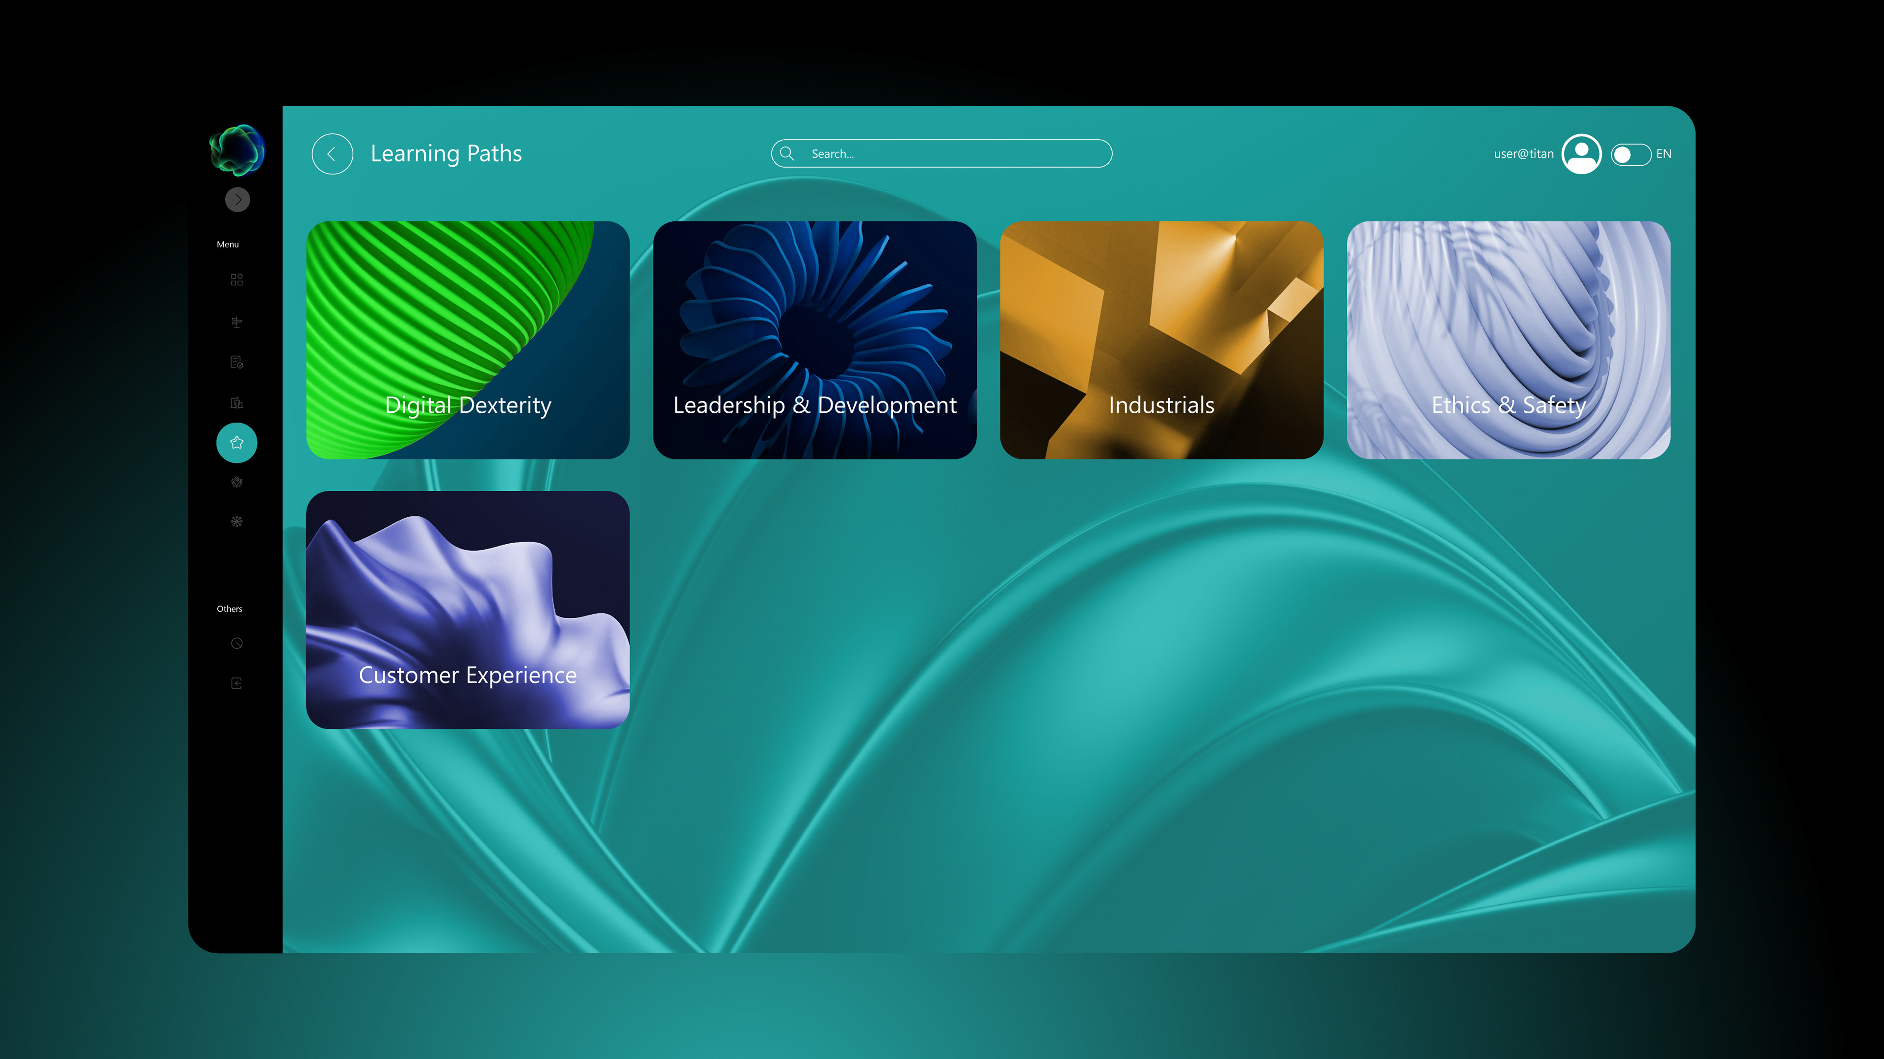Click the open hands icon in sidebar

click(x=236, y=482)
